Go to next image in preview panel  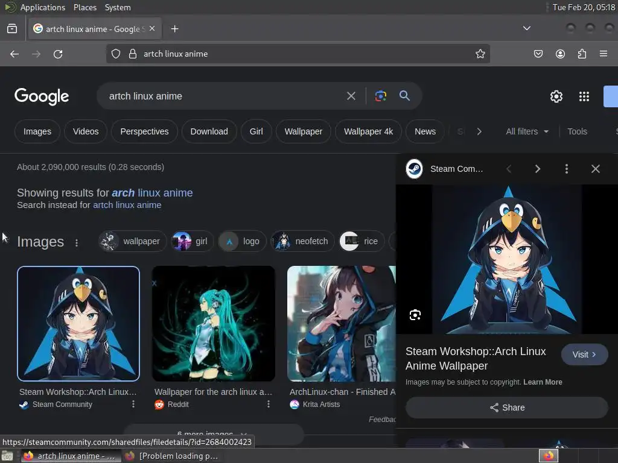tap(537, 169)
